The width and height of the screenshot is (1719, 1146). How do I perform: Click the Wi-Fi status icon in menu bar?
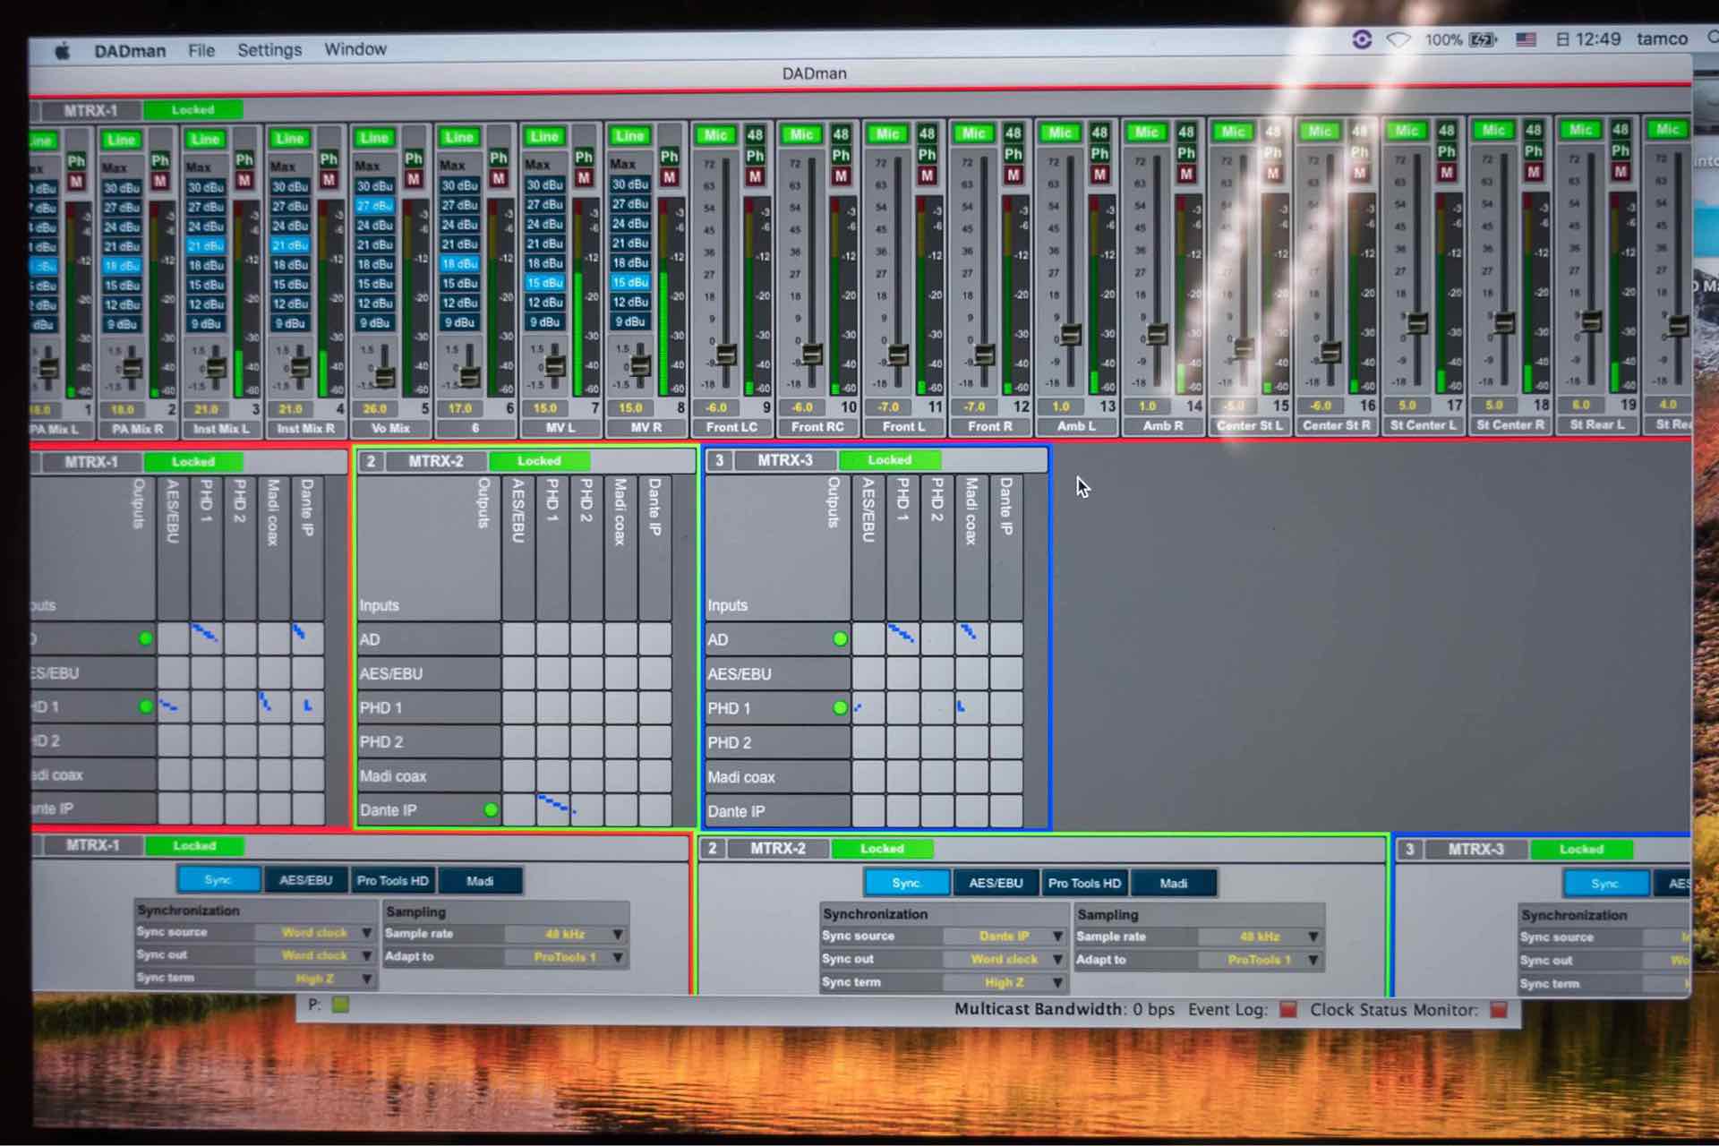pos(1398,39)
